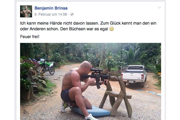Select the 'Feuer frei!' post text
180x120 pixels.
30,37
